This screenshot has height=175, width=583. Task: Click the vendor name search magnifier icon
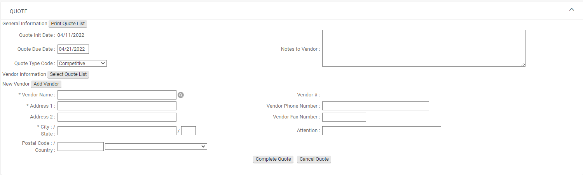coord(181,95)
